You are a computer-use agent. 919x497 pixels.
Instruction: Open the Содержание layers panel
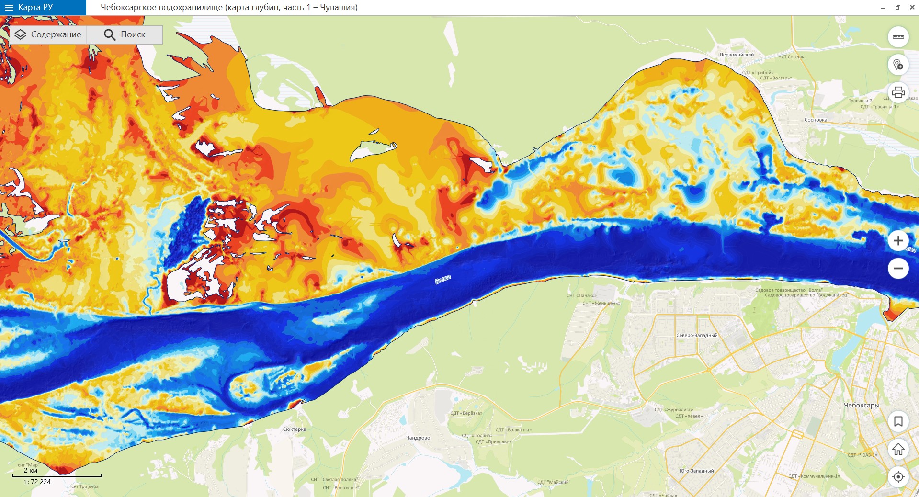click(48, 34)
